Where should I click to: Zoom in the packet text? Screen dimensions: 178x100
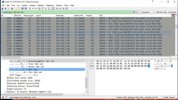coord(57,9)
